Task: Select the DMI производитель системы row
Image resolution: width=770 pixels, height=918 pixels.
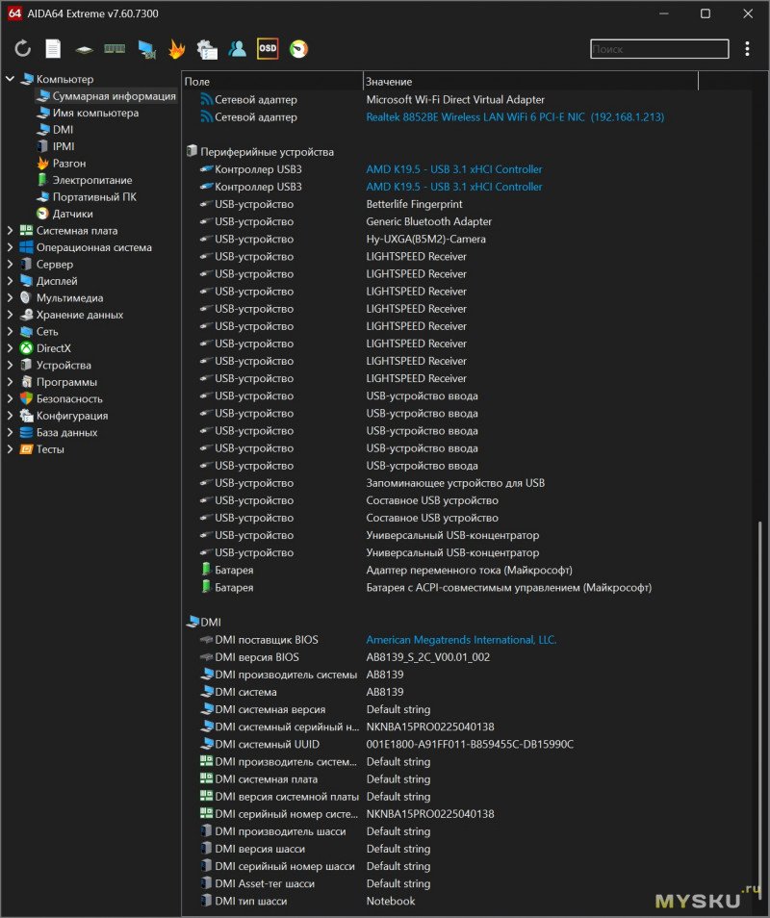Action: pos(467,675)
